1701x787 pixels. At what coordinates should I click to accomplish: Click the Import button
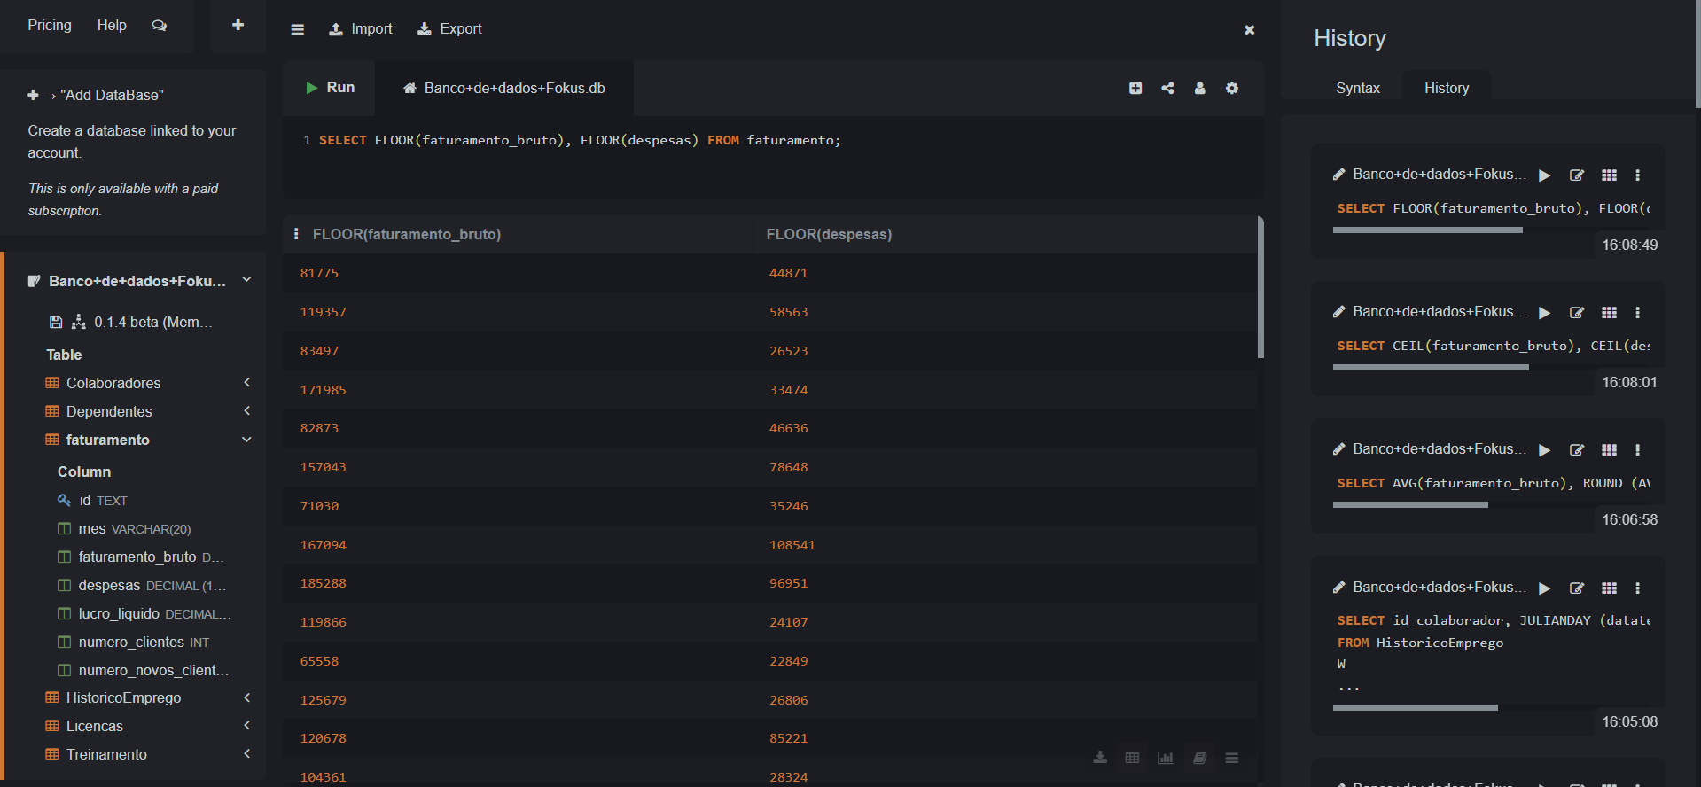pyautogui.click(x=361, y=29)
